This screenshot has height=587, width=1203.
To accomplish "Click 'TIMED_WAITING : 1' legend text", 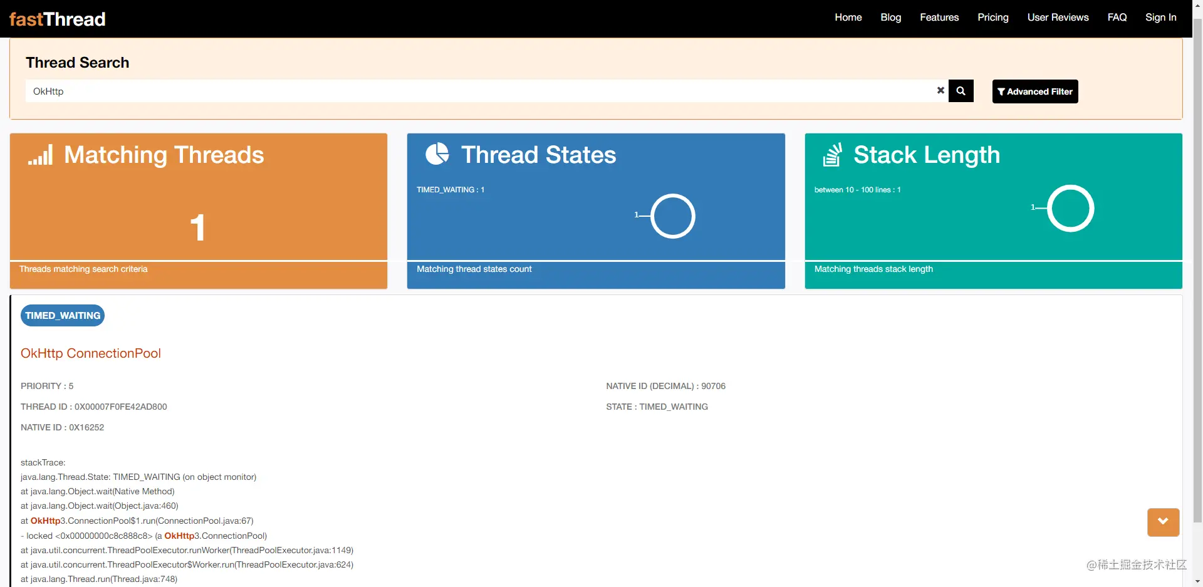I will click(450, 190).
